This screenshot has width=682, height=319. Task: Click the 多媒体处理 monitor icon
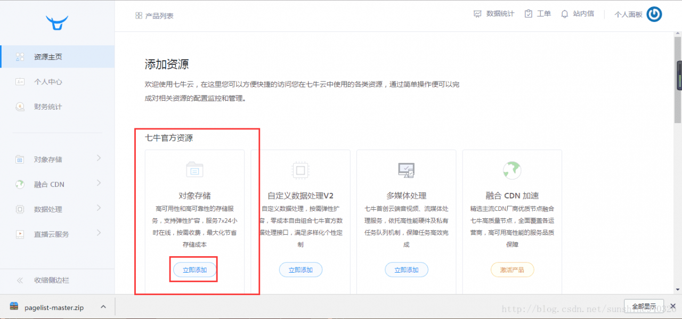[406, 170]
